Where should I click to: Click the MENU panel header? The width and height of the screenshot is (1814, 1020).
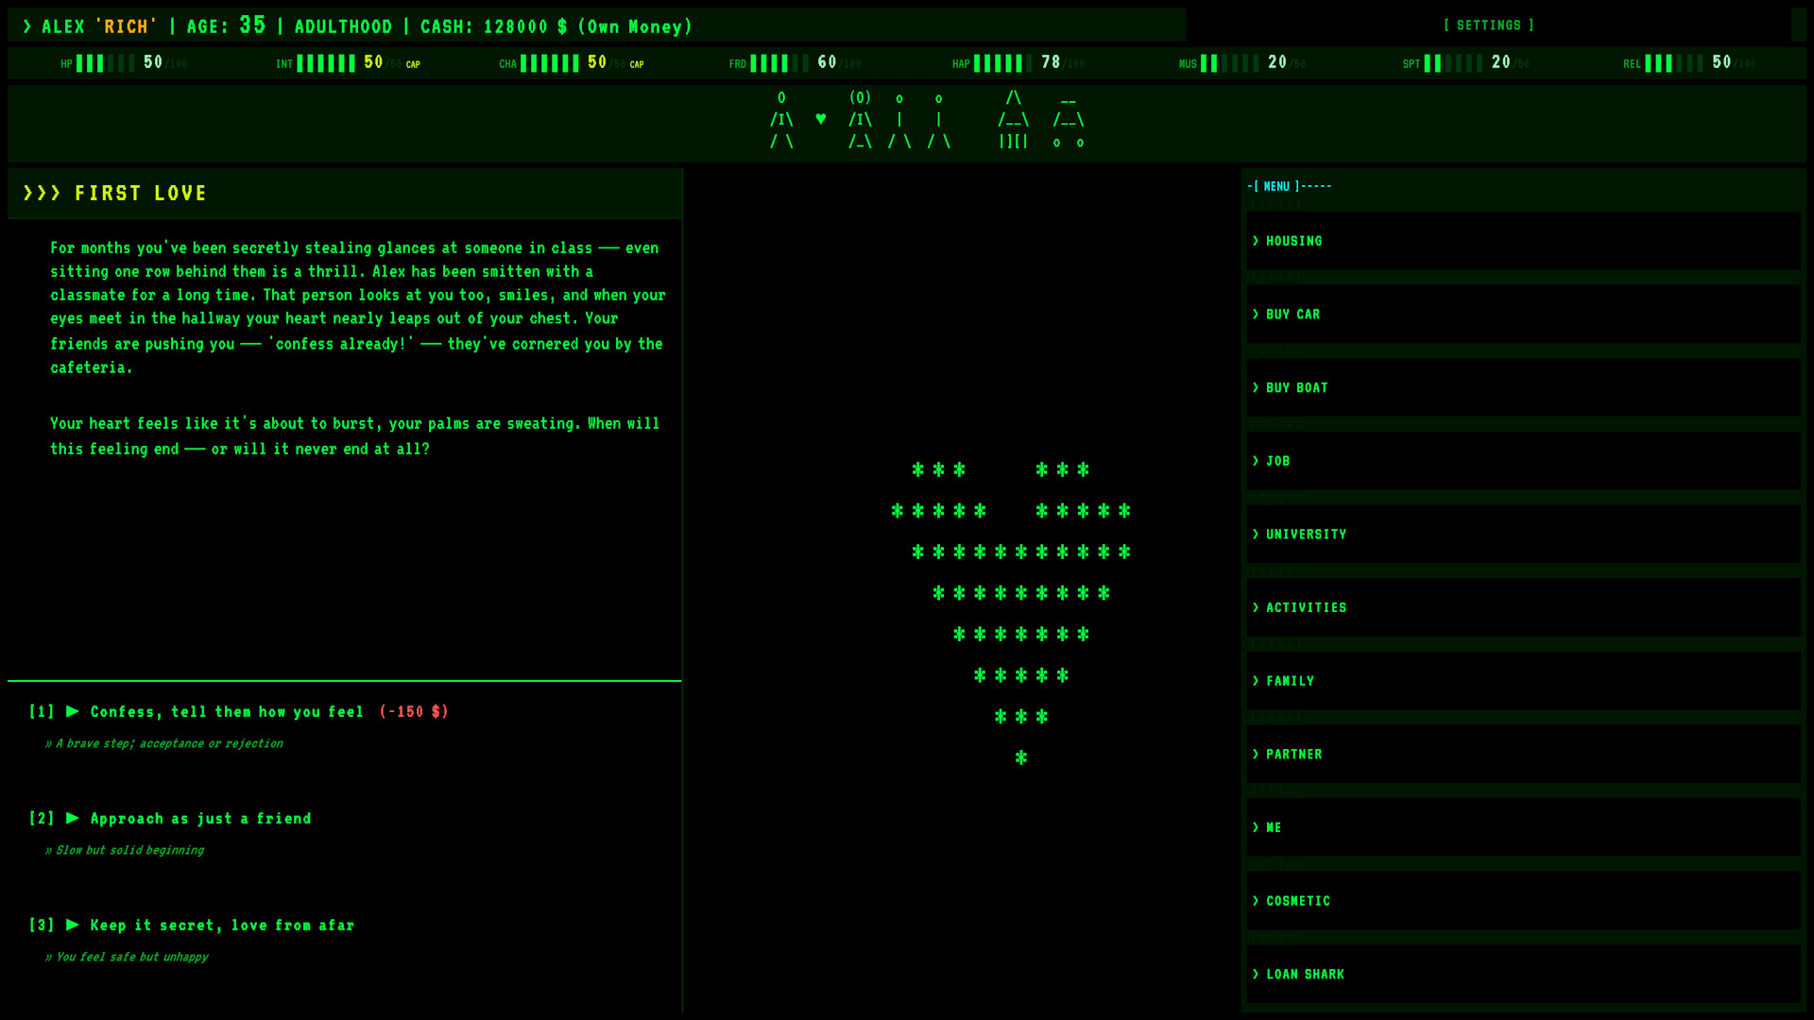[1289, 186]
